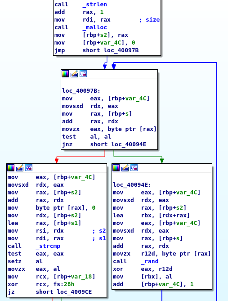This screenshot has height=301, width=228.
Task: Click 'lea rax, [rbp+s1]' instruction
Action: coord(45,223)
